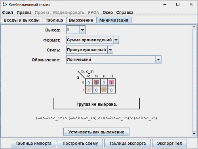Open the Окно menu

point(108,13)
